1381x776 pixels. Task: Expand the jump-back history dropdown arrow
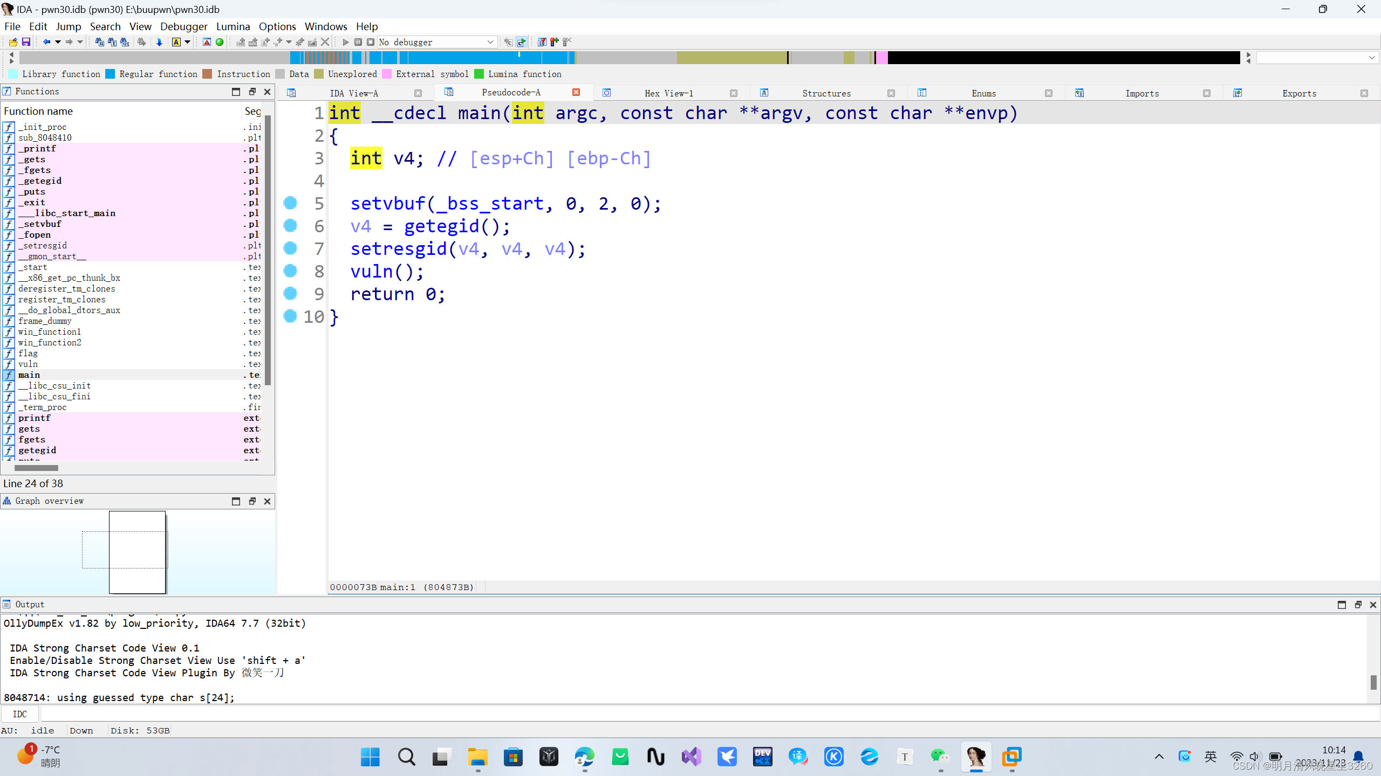(x=58, y=42)
